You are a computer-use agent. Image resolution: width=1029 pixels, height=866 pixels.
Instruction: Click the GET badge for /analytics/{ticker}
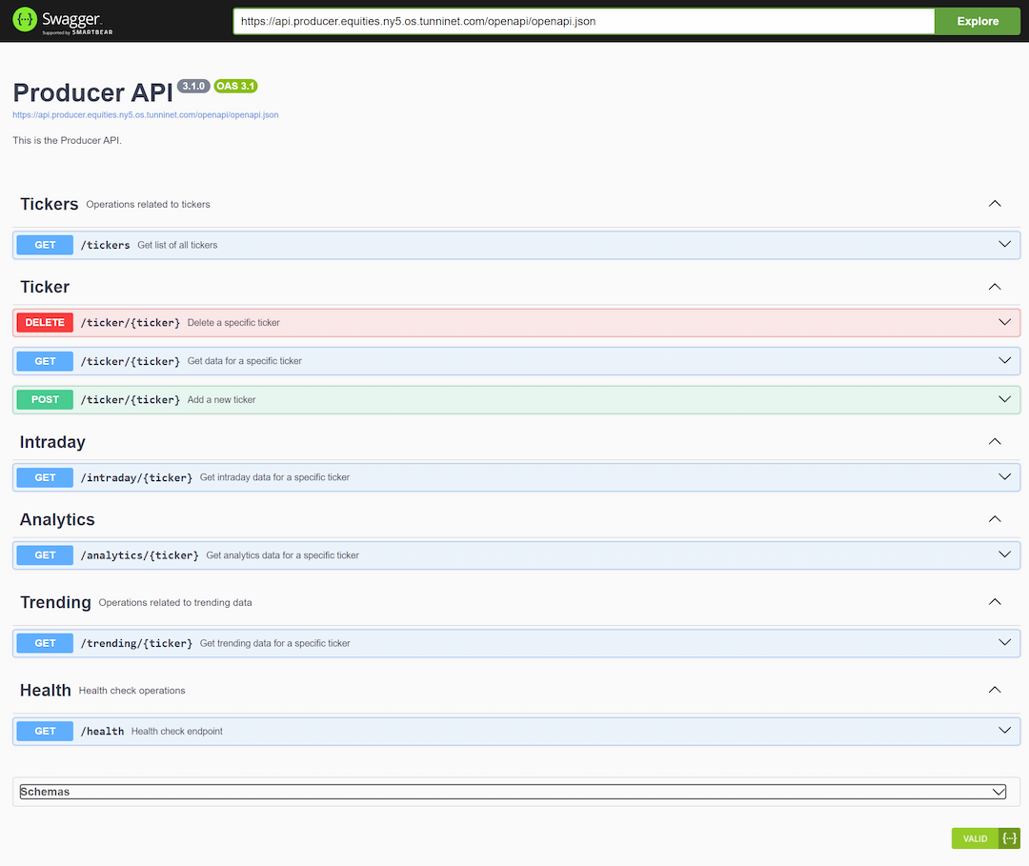pyautogui.click(x=45, y=555)
